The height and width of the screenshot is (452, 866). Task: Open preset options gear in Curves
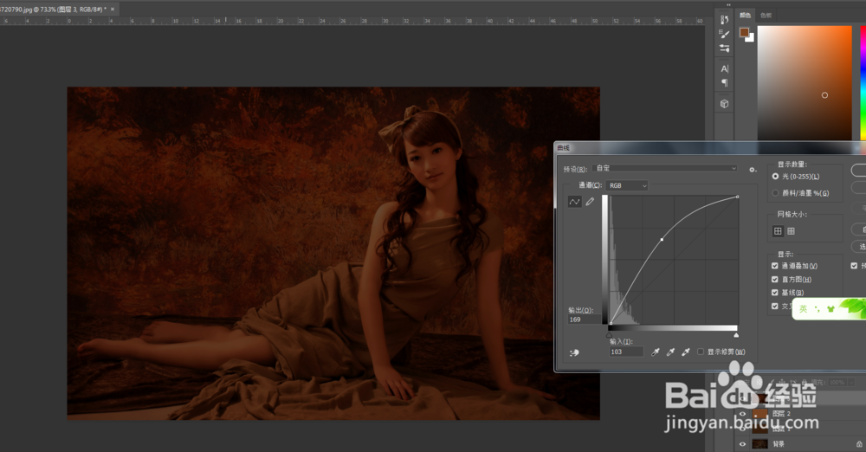[x=753, y=169]
